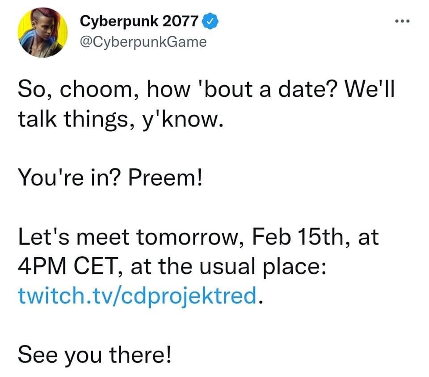Click the time text "4PM CET"
This screenshot has height=377, width=429.
tap(67, 266)
